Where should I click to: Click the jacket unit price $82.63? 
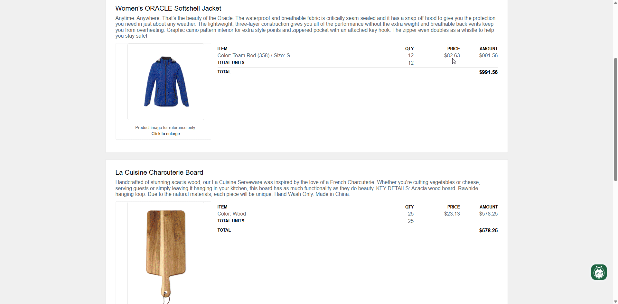pyautogui.click(x=452, y=56)
